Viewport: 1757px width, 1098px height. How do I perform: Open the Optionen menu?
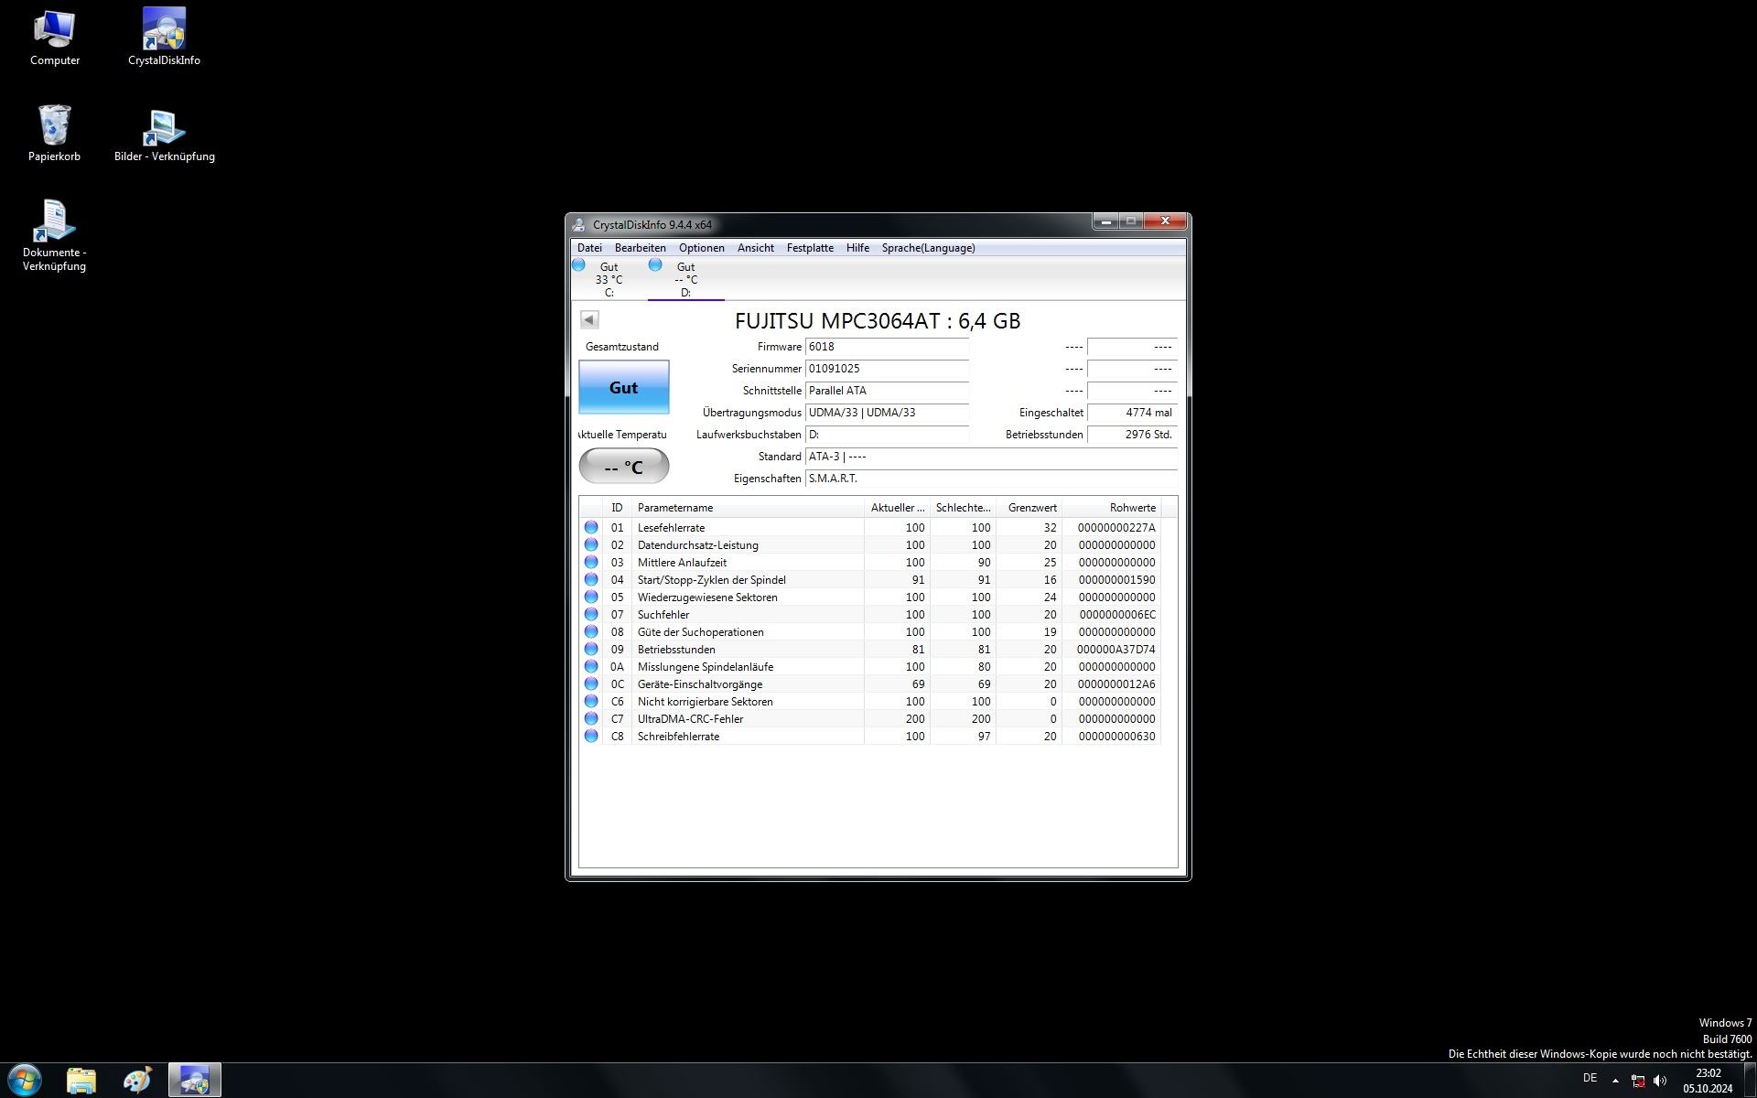(701, 248)
